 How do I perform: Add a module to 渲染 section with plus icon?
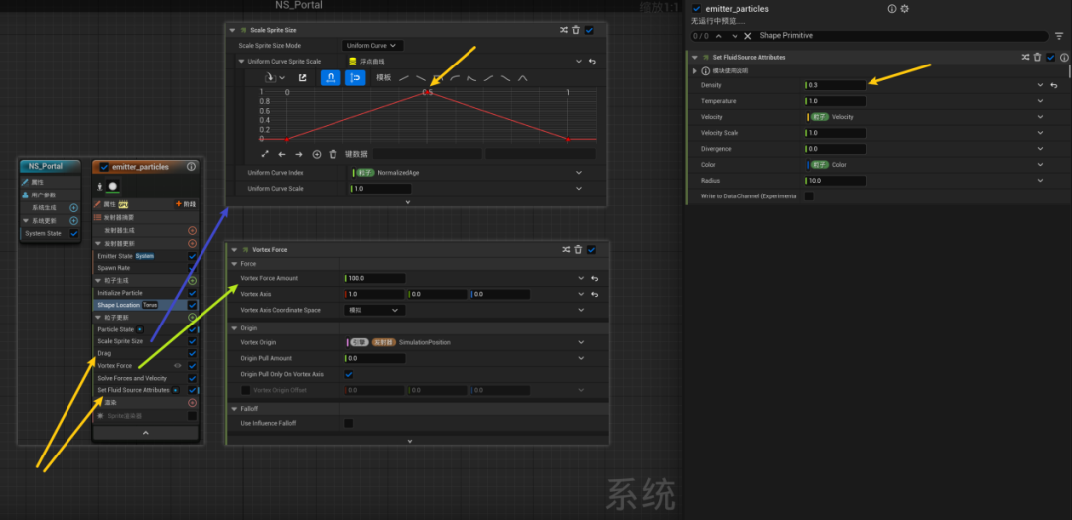193,403
